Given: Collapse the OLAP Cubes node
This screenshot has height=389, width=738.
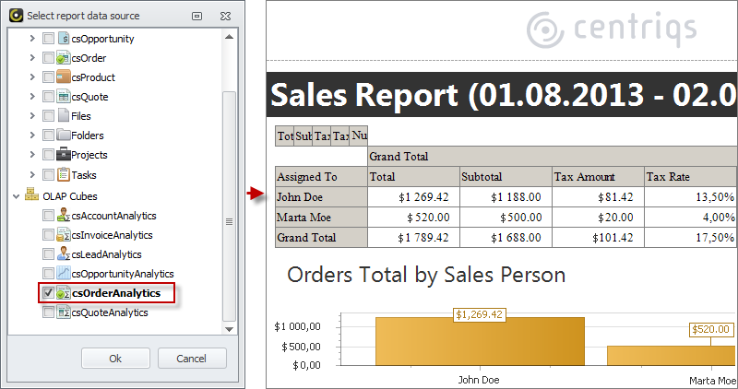Looking at the screenshot, I should [x=17, y=196].
